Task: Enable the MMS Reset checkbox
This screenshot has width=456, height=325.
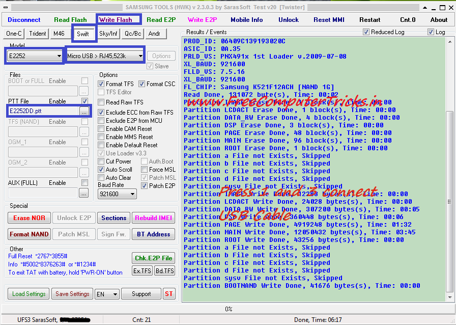Action: click(101, 137)
